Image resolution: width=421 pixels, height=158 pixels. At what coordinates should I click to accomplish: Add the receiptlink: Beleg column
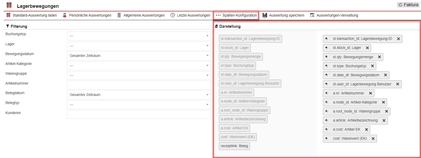[x=234, y=146]
